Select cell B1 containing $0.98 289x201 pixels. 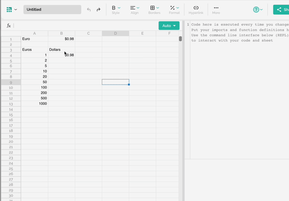pyautogui.click(x=61, y=39)
